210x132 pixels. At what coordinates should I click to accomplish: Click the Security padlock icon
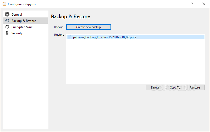[7, 33]
